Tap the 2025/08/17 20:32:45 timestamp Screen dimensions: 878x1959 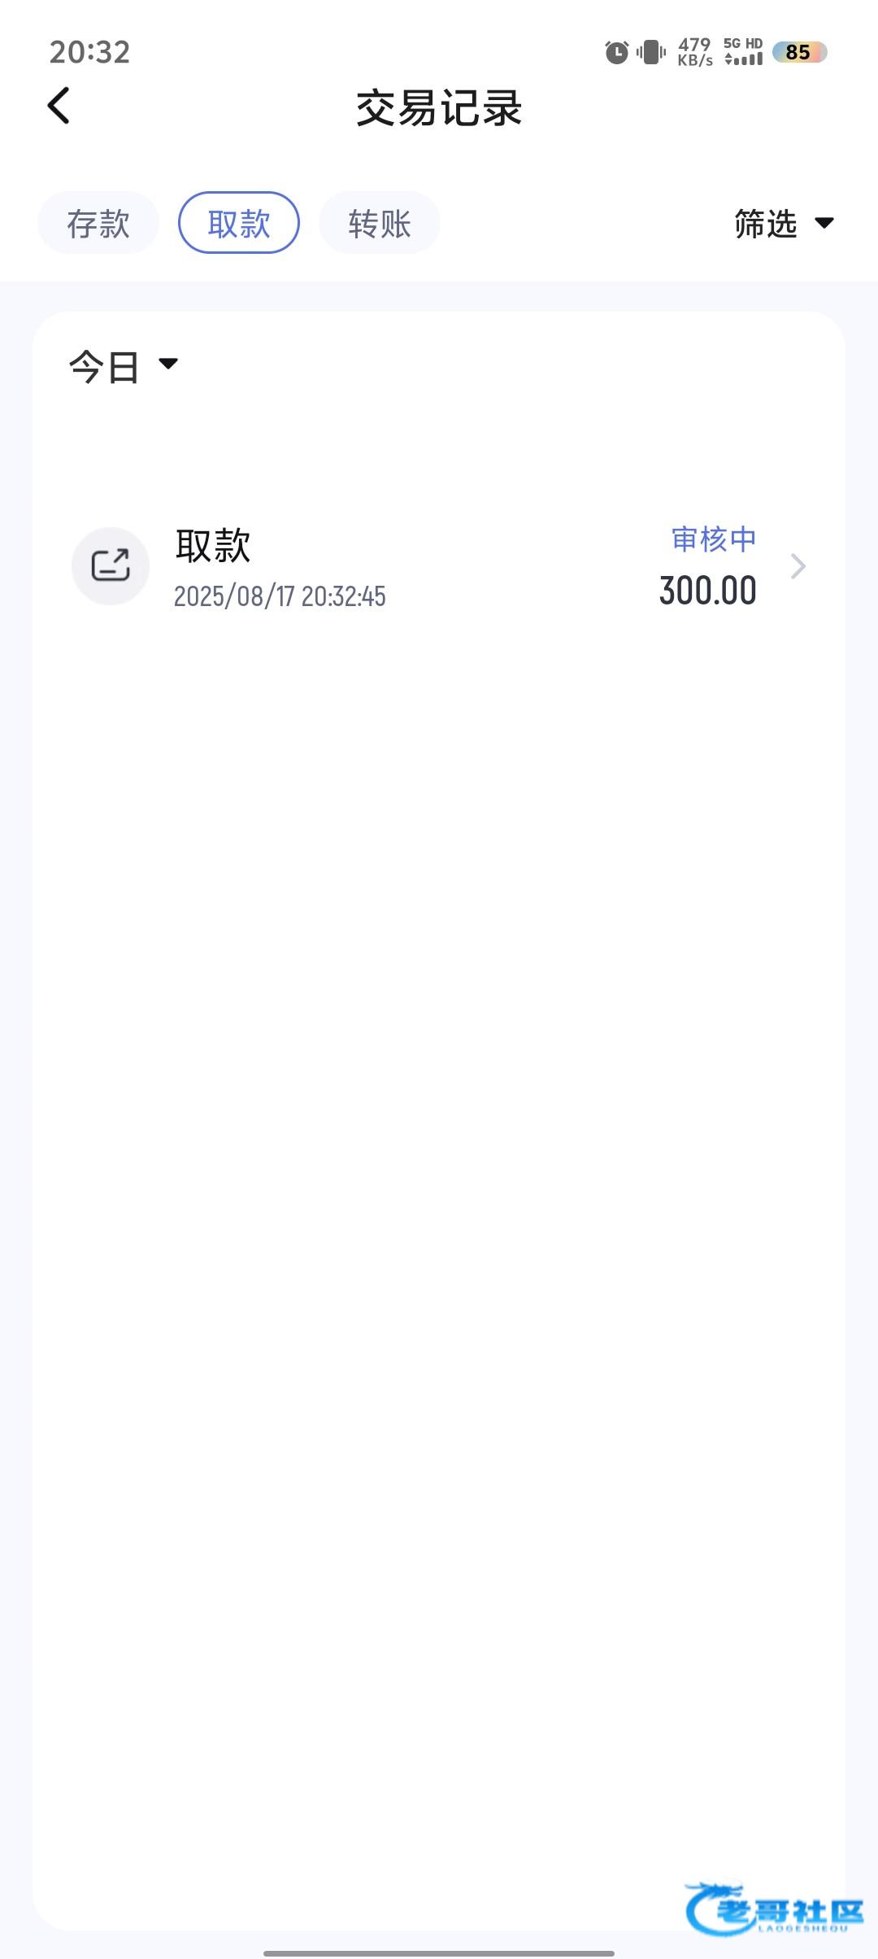280,596
